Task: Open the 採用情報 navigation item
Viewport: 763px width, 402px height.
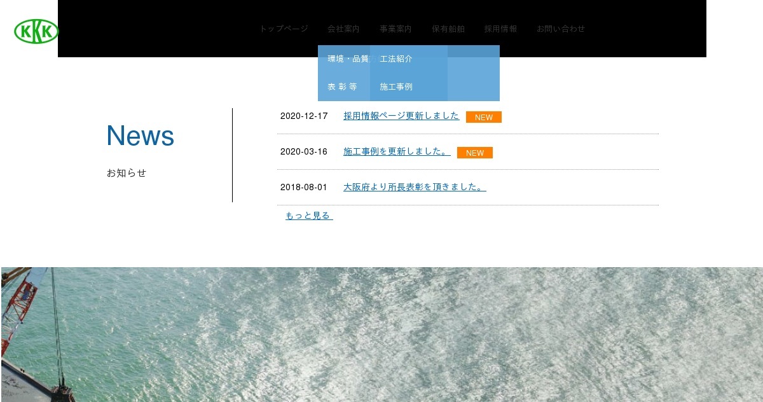Action: click(500, 29)
